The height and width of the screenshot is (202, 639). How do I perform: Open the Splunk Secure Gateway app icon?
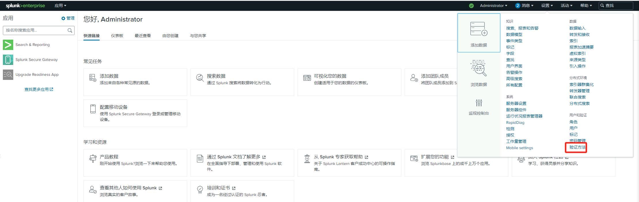tap(8, 59)
